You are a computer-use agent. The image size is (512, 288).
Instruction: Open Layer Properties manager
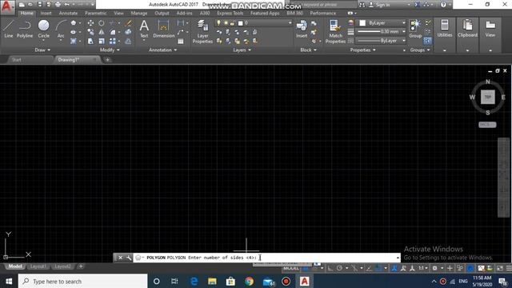[x=202, y=31]
